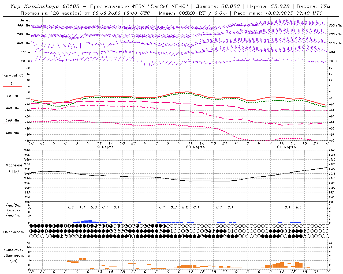
Task: Click the red solid 2м legend line
Action: click(12, 86)
